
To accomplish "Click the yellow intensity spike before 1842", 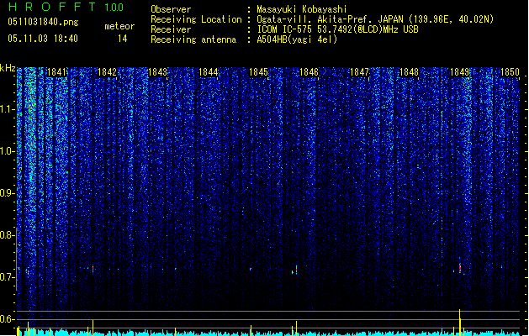I will coord(93,328).
